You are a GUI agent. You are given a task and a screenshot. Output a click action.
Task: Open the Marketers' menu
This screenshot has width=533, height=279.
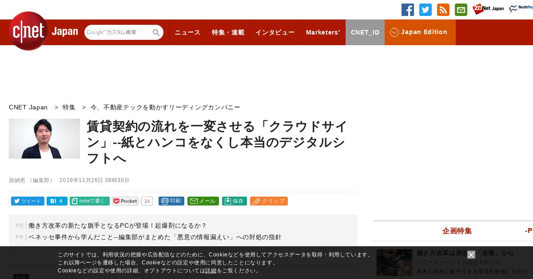(x=323, y=32)
